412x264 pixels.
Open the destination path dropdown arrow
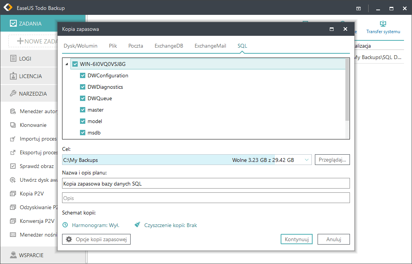pos(307,160)
